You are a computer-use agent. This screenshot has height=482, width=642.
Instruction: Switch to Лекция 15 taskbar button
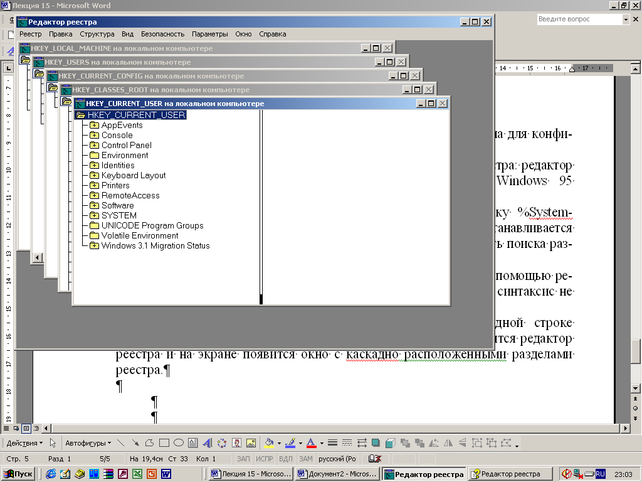point(251,474)
